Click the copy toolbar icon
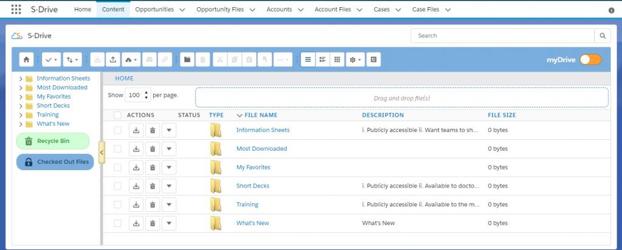 coord(234,60)
